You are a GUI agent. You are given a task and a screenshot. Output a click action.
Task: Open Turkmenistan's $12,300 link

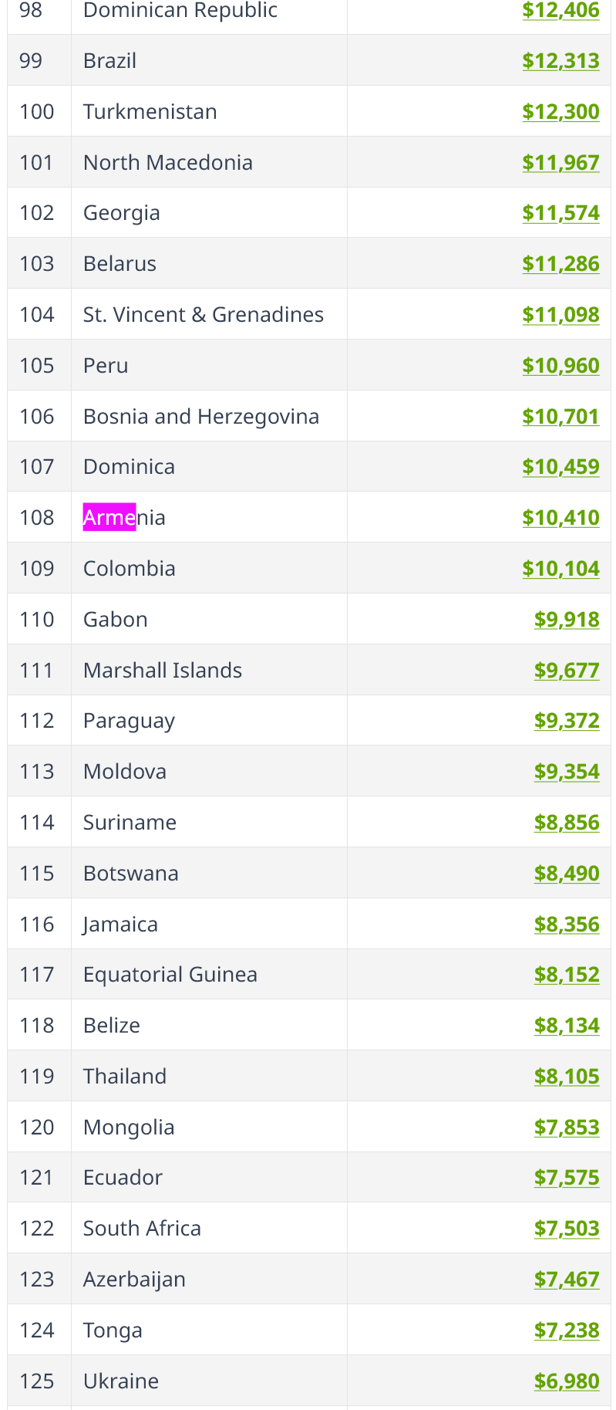tap(560, 112)
